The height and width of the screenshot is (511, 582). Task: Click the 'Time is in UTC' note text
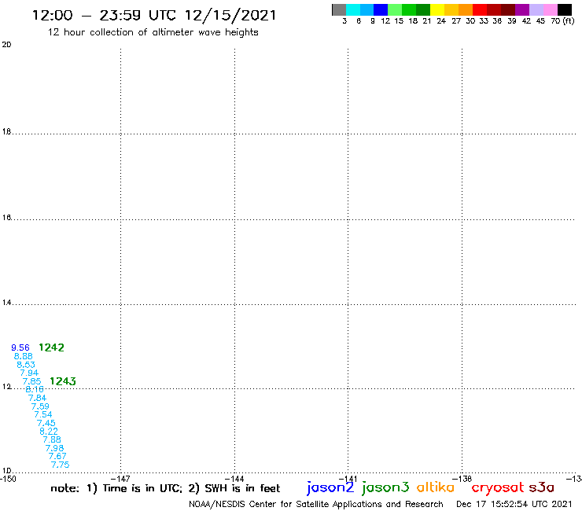142,488
